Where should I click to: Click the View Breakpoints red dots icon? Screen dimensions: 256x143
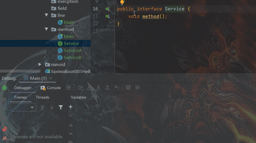click(5, 129)
